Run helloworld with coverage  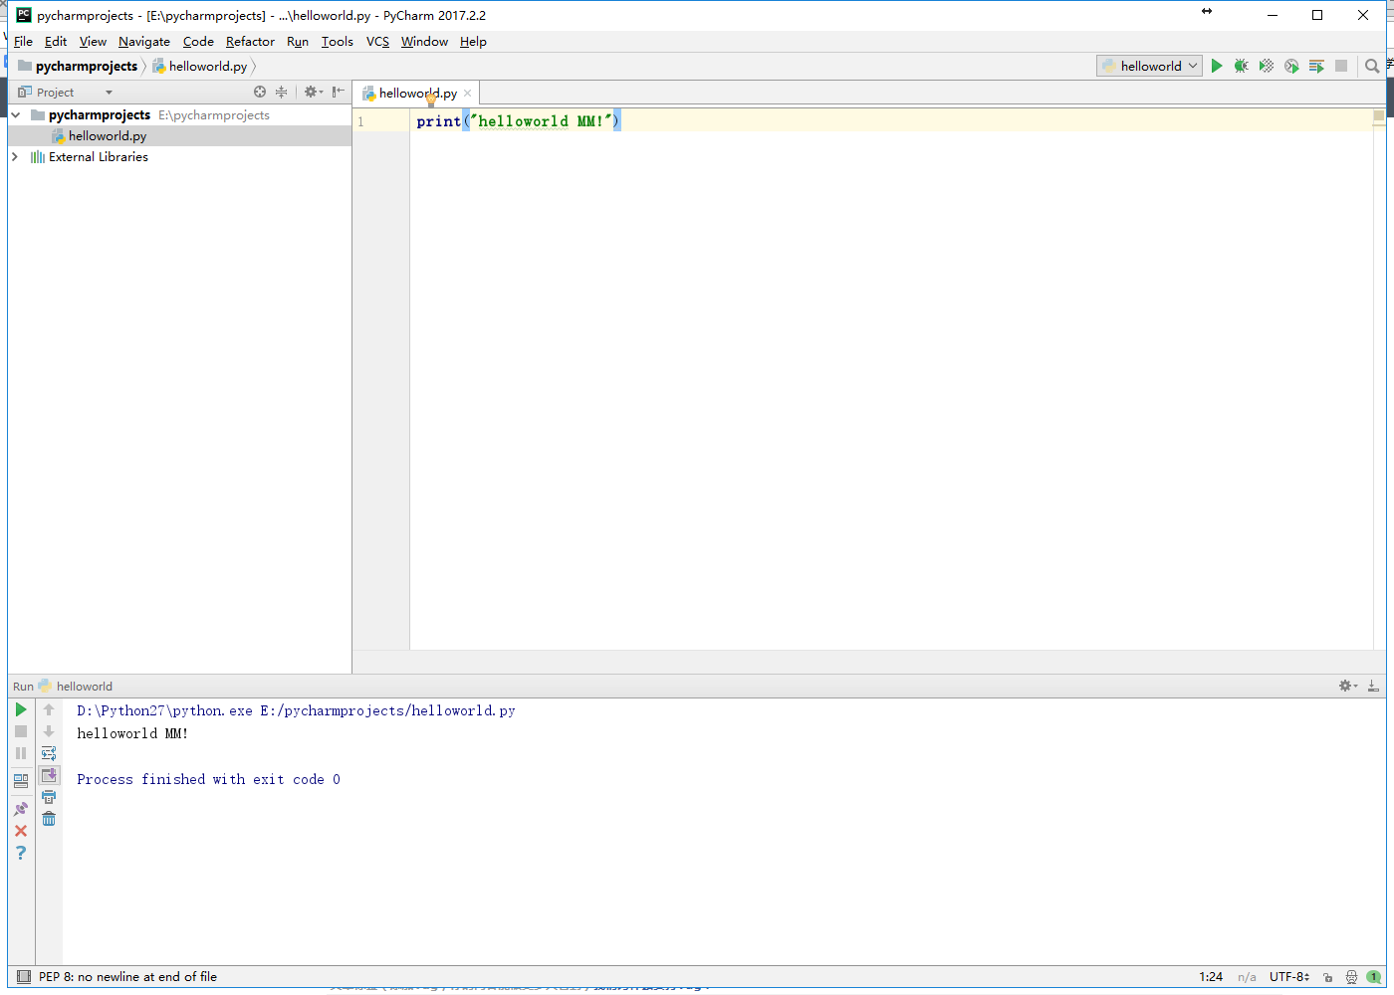[x=1267, y=66]
